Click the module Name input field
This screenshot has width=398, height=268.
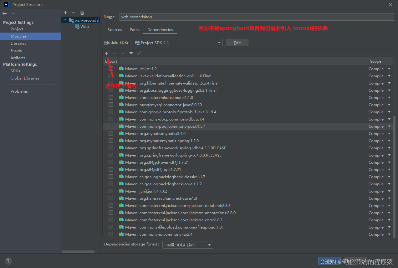[256, 17]
